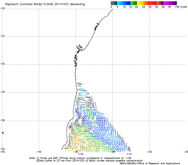Click the 'Times along bottom correspond' note text
The height and width of the screenshot is (165, 188).
click(x=81, y=158)
